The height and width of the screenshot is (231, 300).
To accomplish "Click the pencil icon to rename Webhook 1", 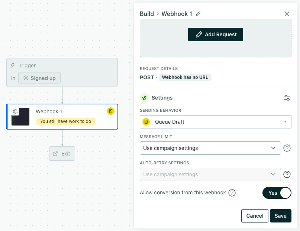I will click(198, 14).
